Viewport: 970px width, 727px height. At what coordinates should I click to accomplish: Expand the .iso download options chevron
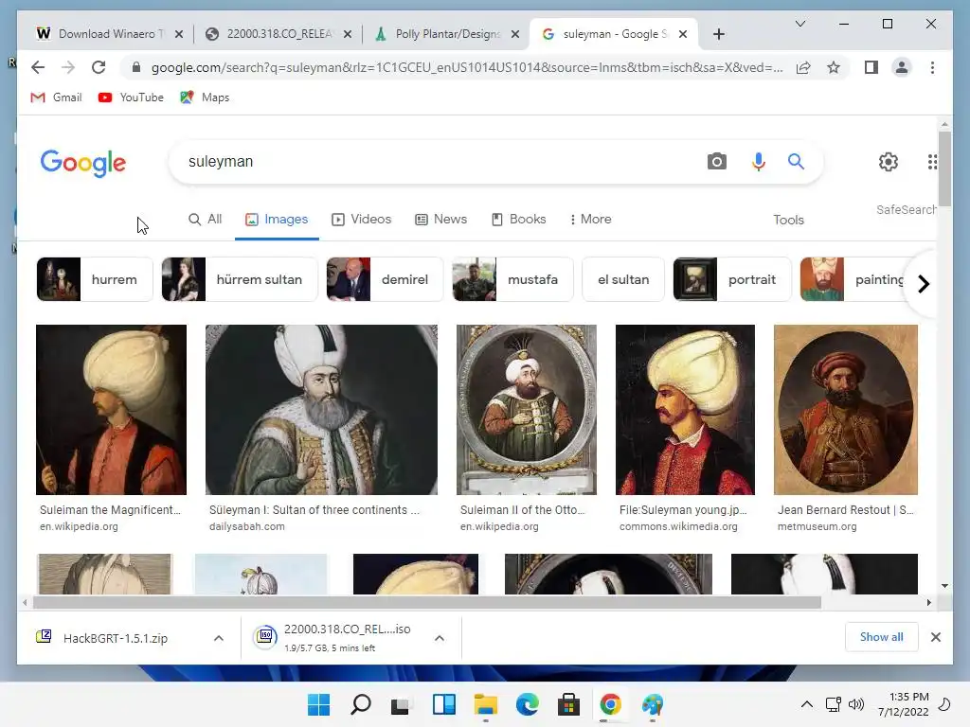[x=440, y=638]
